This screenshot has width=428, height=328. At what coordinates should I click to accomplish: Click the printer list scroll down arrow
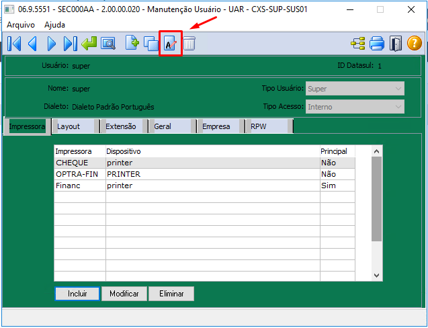coord(377,276)
